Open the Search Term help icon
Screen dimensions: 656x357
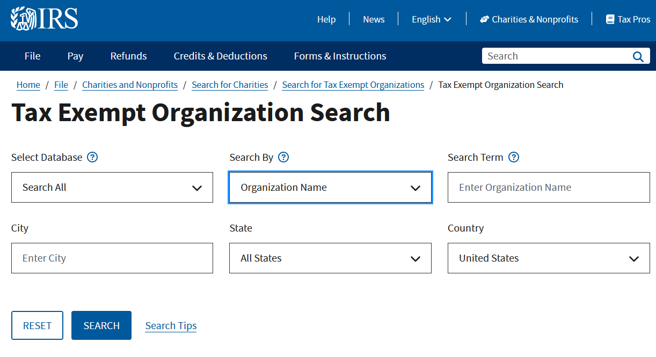pyautogui.click(x=514, y=157)
